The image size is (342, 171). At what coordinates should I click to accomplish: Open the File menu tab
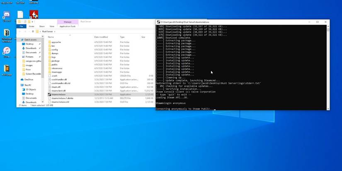coord(22,26)
